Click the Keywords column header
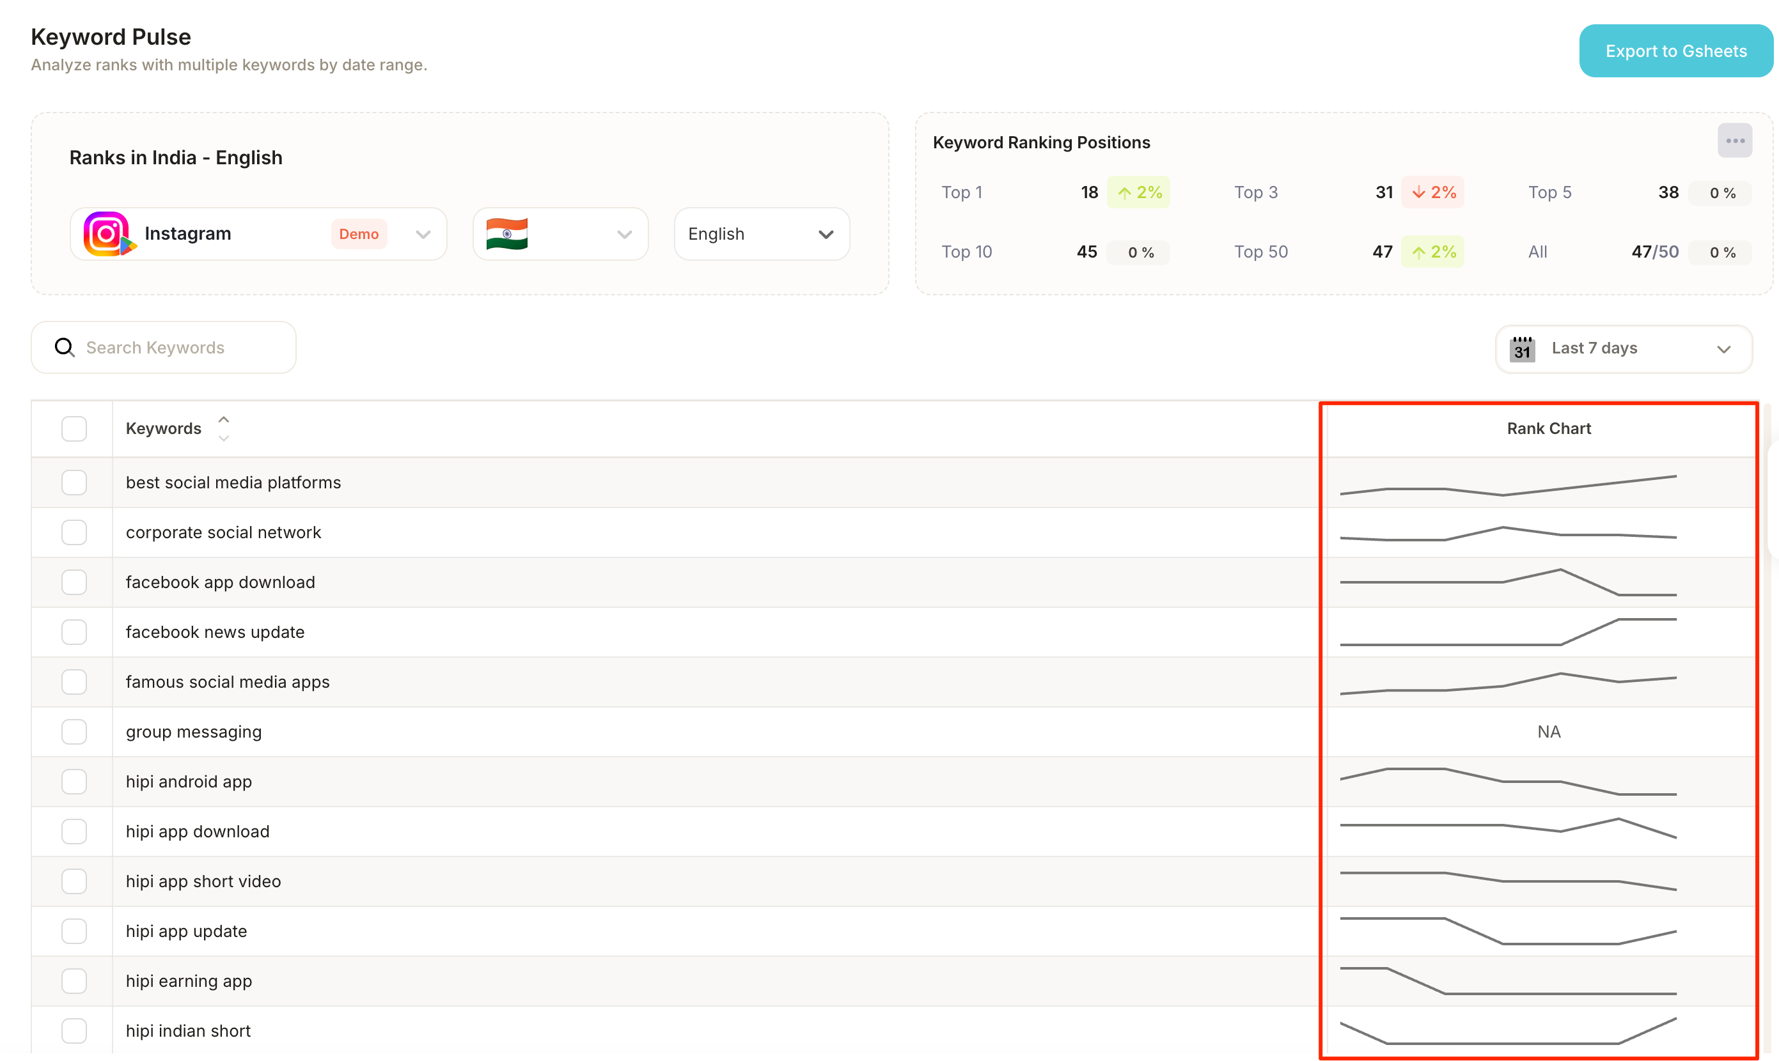 (164, 428)
